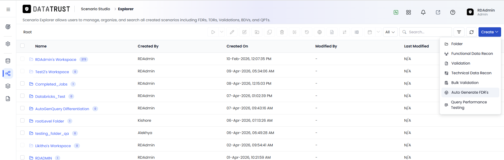Choose Query Performance Testing in Create menu
This screenshot has width=504, height=160.
470,105
